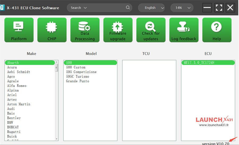Click in the search text field

pyautogui.click(x=106, y=8)
